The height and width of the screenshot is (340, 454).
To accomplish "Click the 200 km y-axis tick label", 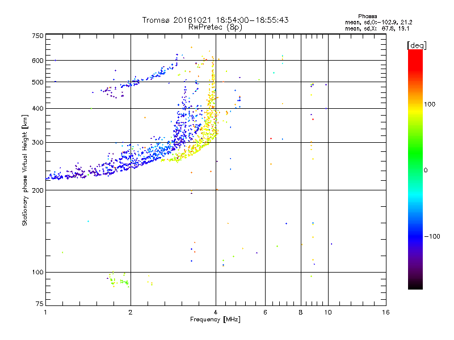I will [x=37, y=190].
